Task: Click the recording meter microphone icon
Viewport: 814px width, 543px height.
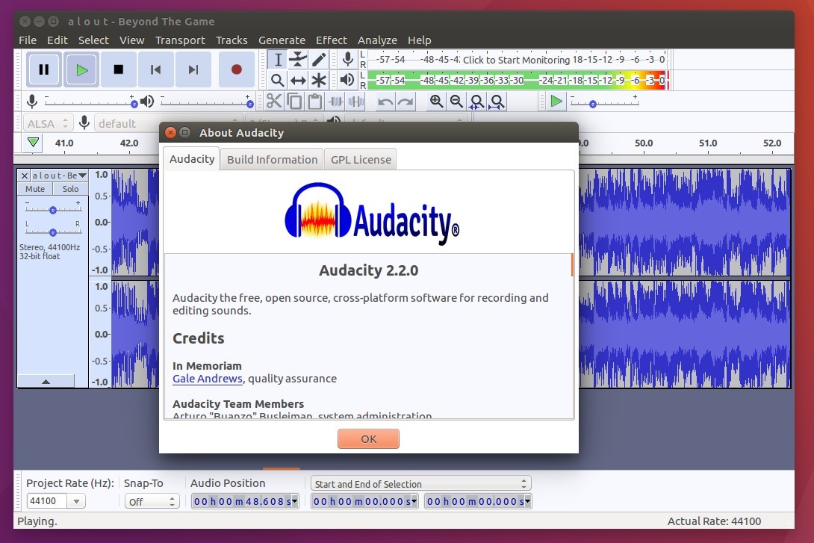Action: coord(348,59)
